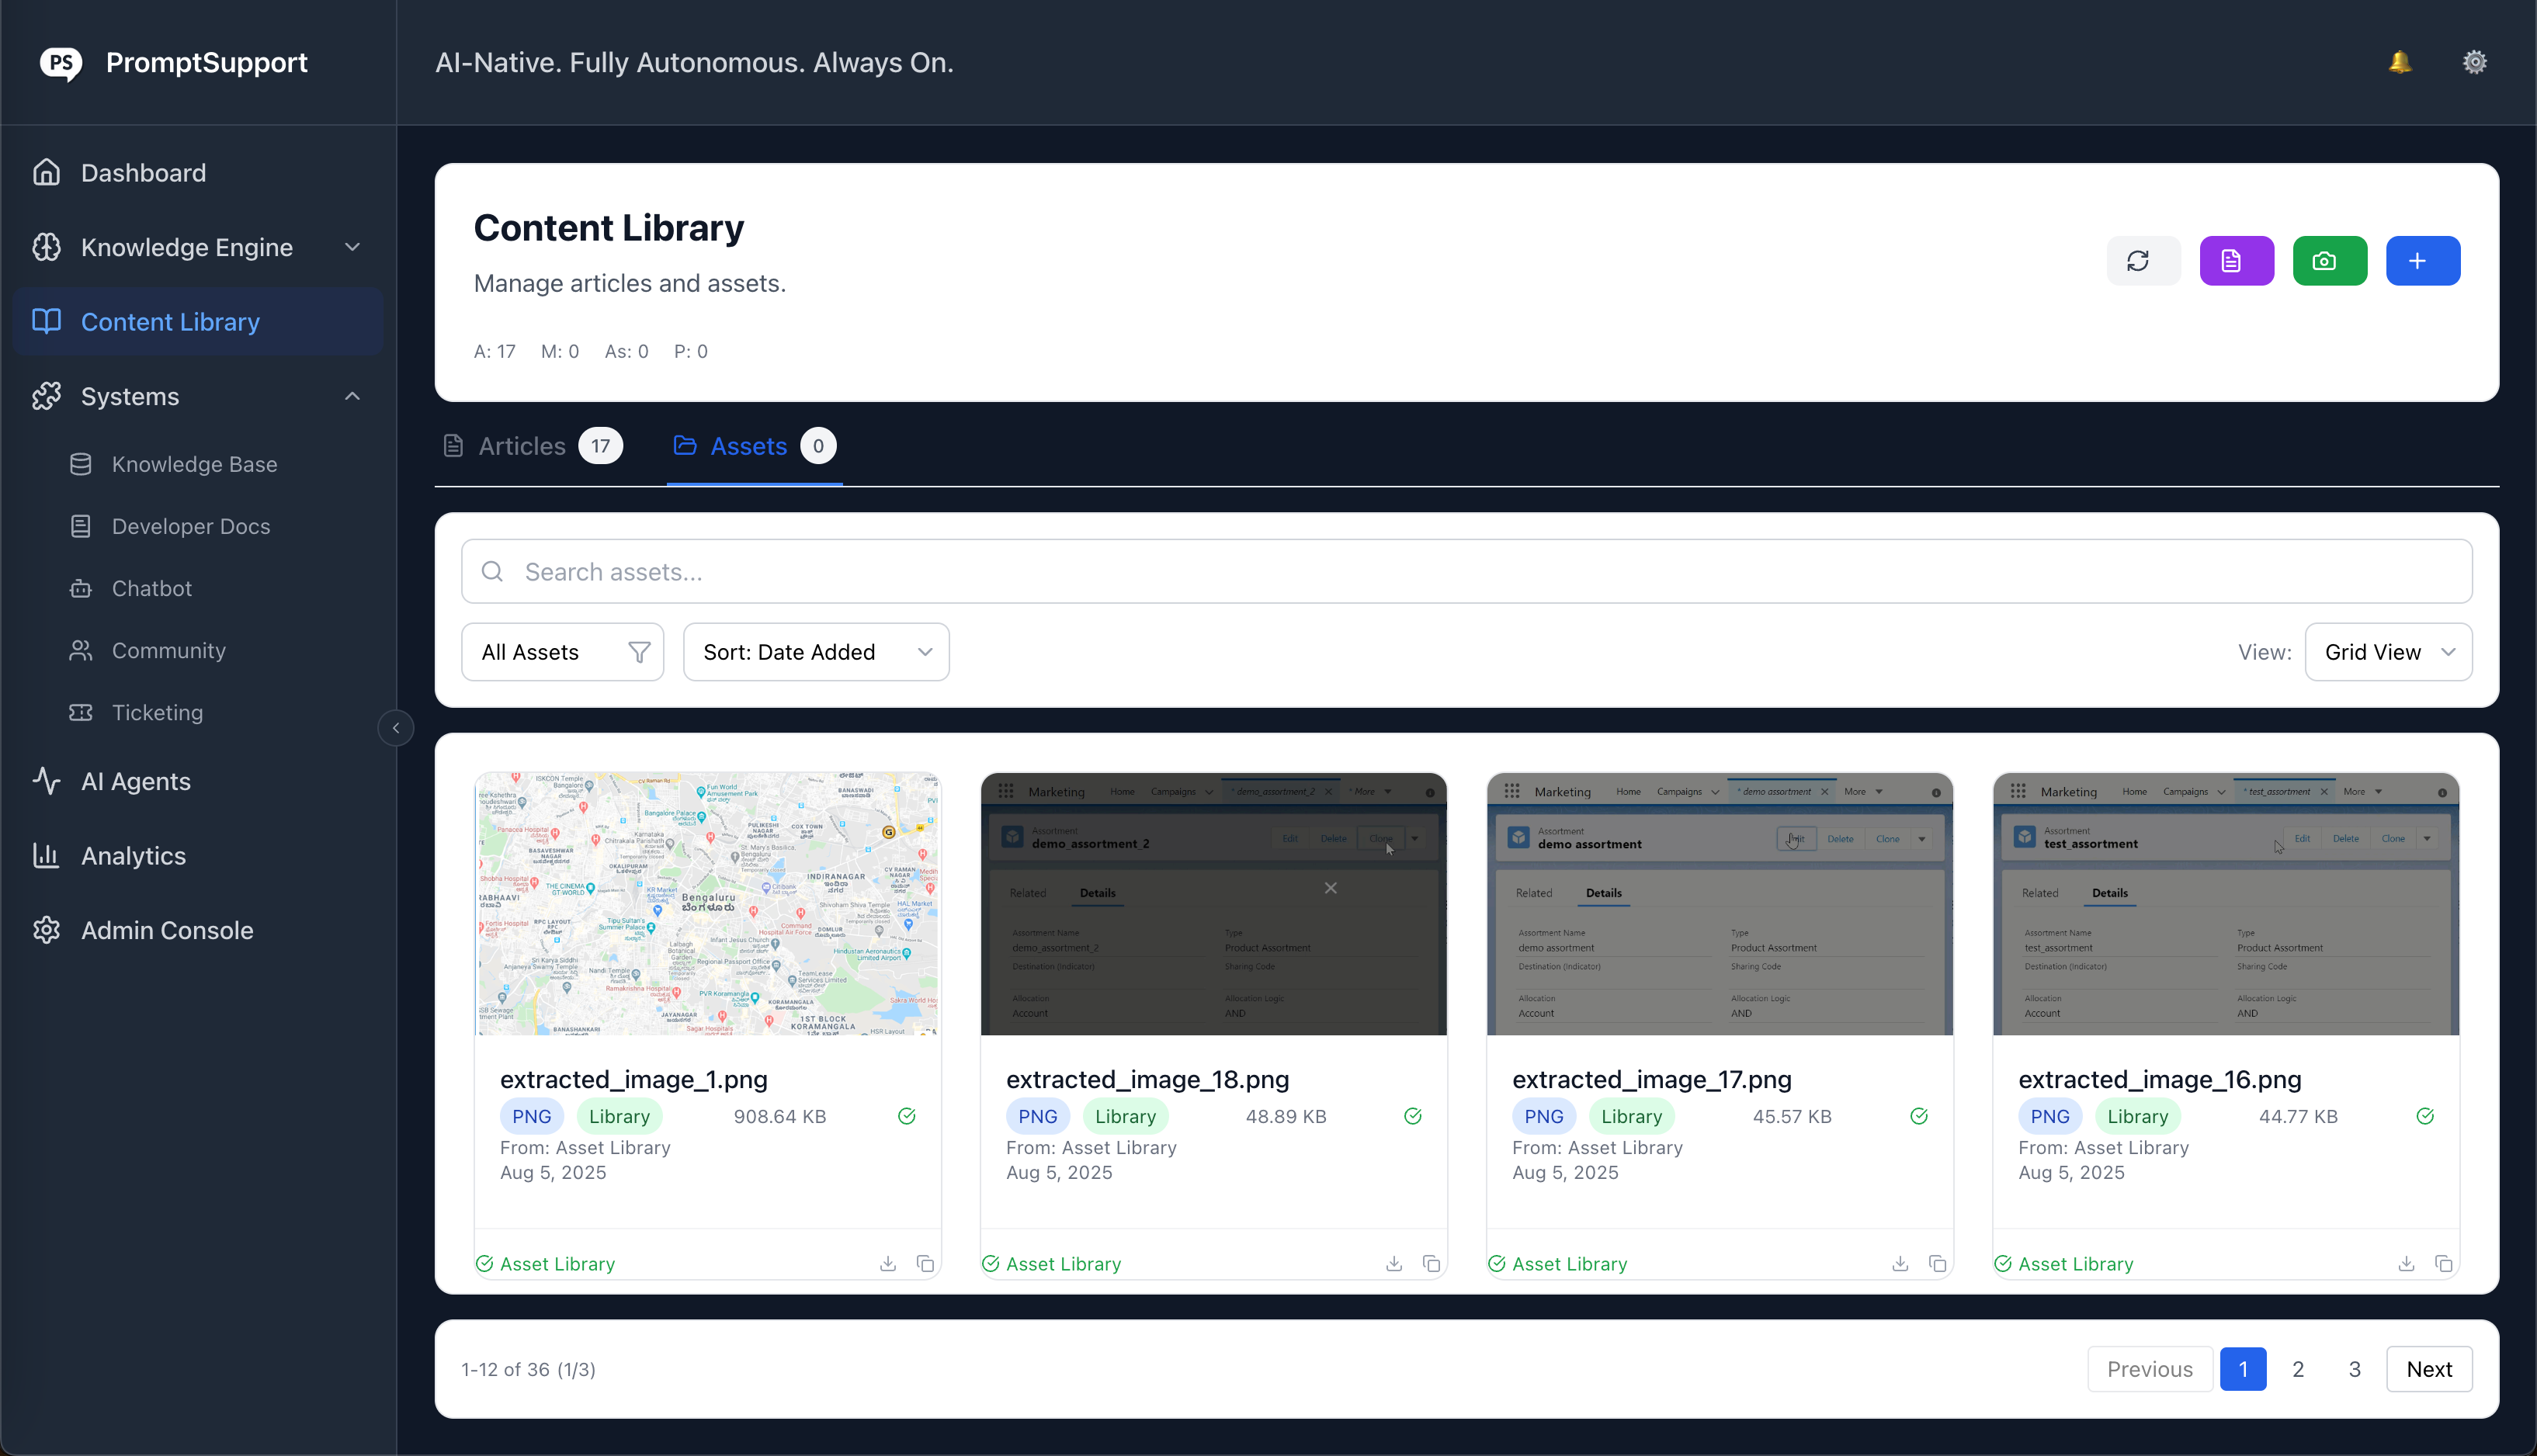Open the settings gear in the header
Screen dimensions: 2537x1456
[x=2474, y=61]
